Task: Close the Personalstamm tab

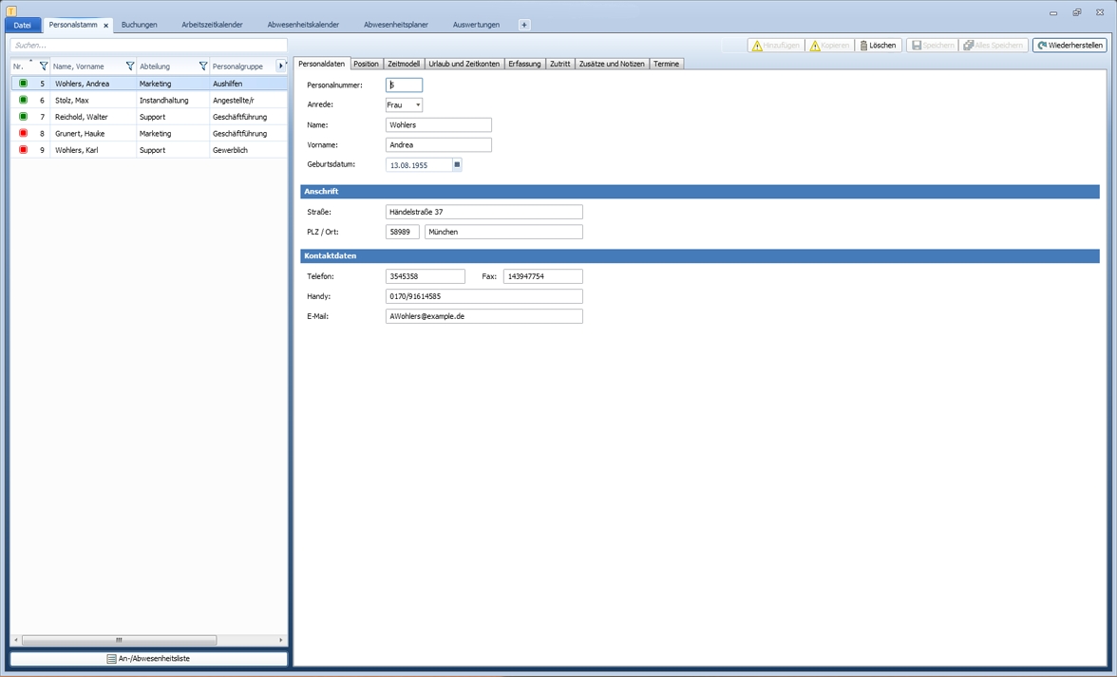Action: (106, 26)
